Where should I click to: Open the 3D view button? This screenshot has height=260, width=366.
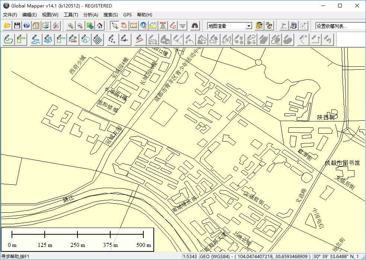coord(269,25)
